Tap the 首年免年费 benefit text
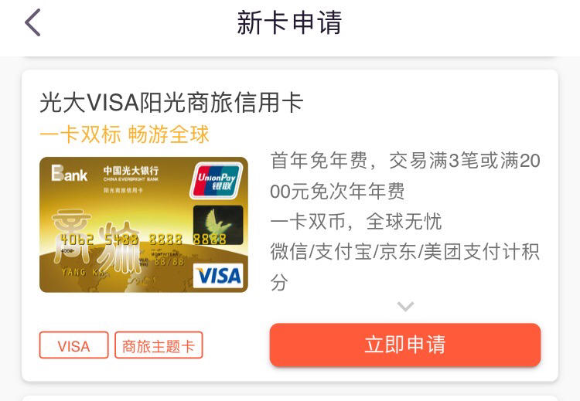Image resolution: width=580 pixels, height=401 pixels. [x=319, y=161]
